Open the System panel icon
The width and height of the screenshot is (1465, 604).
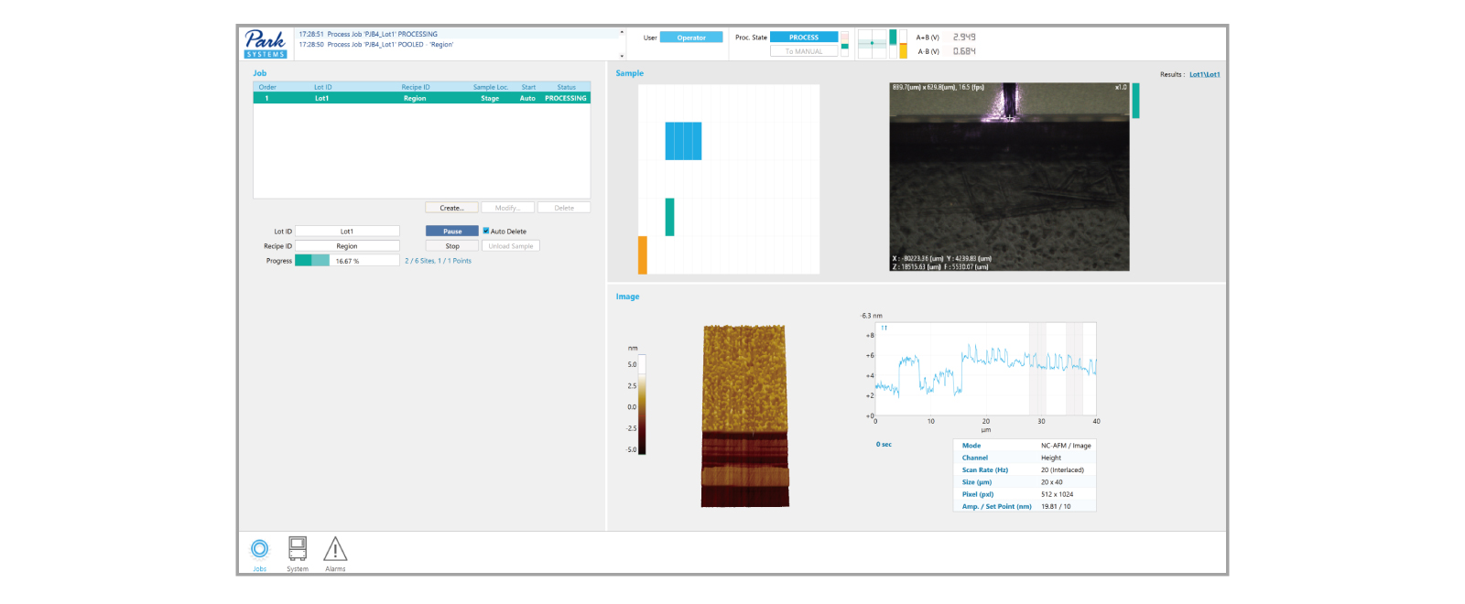click(298, 549)
